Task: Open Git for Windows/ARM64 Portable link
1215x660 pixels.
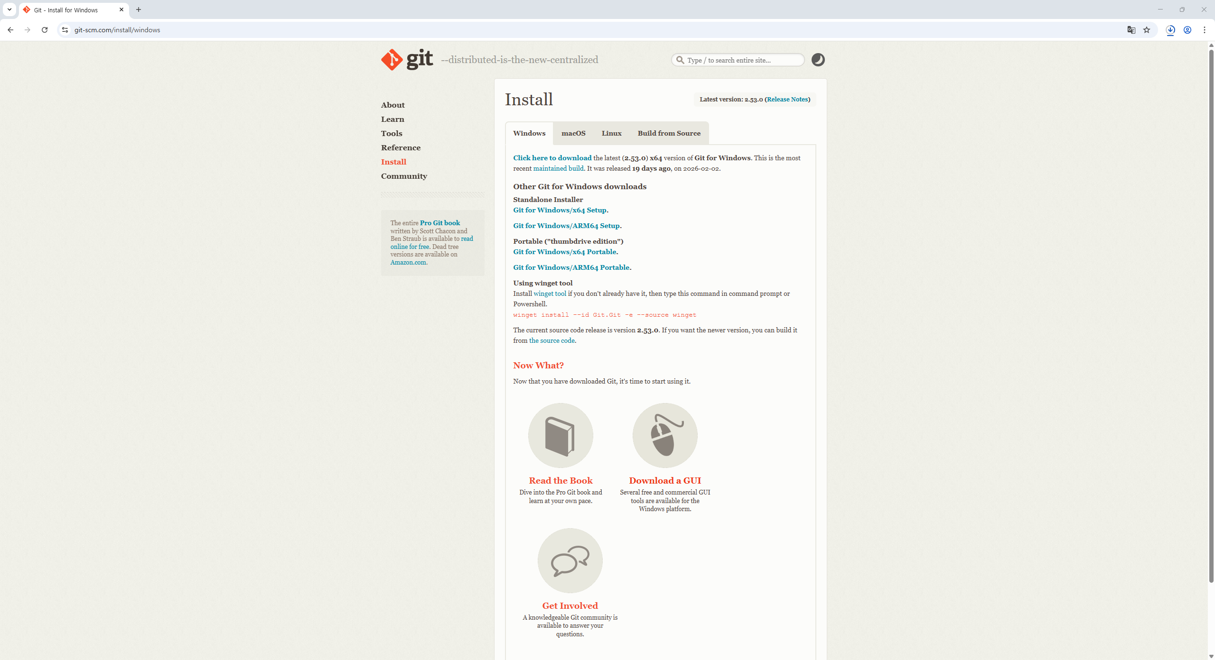Action: [x=571, y=267]
